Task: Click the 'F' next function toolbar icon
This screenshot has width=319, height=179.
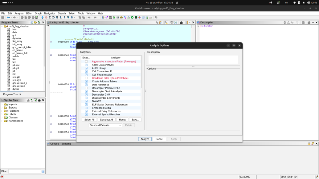Action: click(x=64, y=18)
